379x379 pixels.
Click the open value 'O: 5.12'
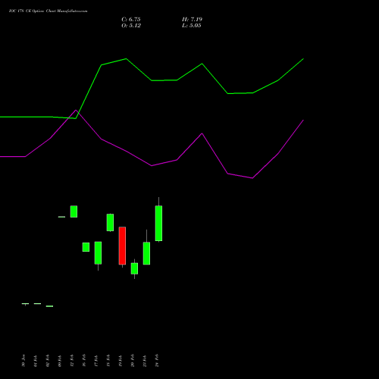[x=131, y=26]
